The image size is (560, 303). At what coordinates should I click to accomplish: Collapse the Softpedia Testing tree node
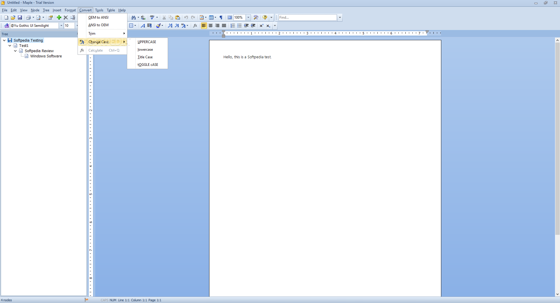[4, 40]
